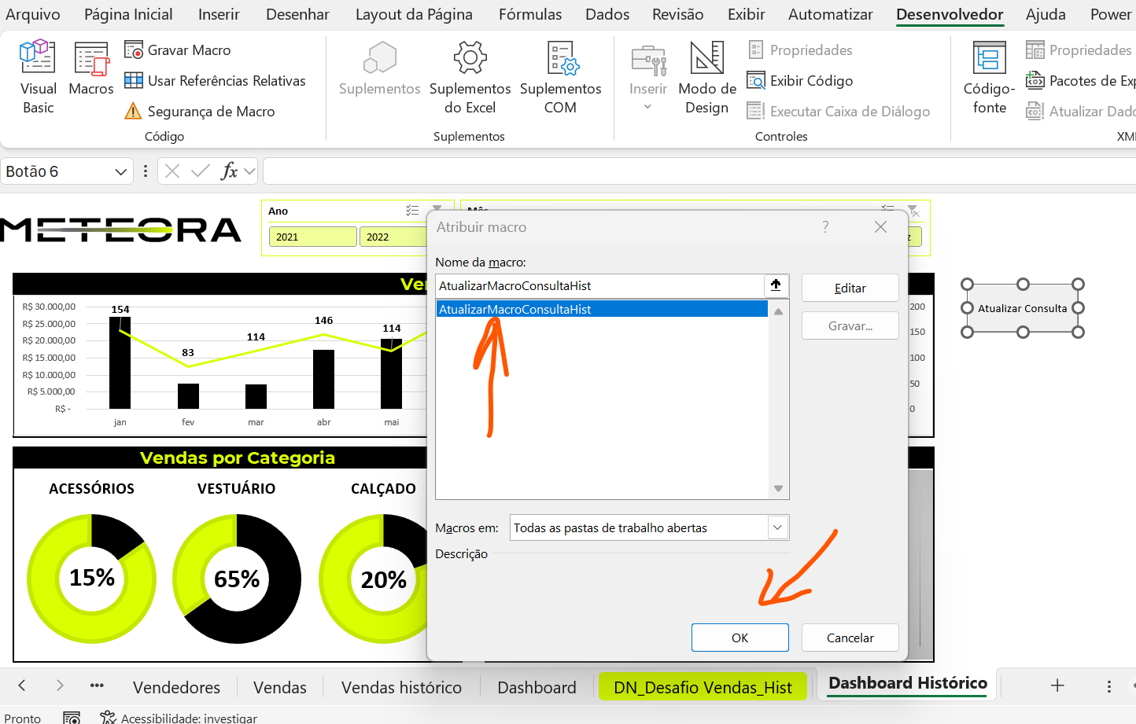Click the macro list scroll-down arrow

[778, 488]
